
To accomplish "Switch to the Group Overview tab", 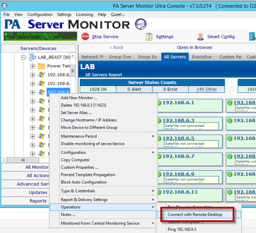I will point(121,57).
